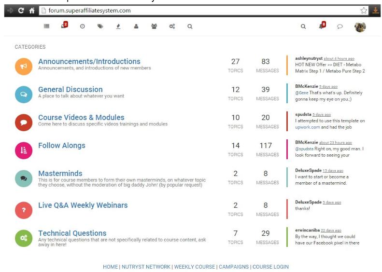
Task: Open spudsta's '5 days ago' post timestamp
Action: [322, 115]
